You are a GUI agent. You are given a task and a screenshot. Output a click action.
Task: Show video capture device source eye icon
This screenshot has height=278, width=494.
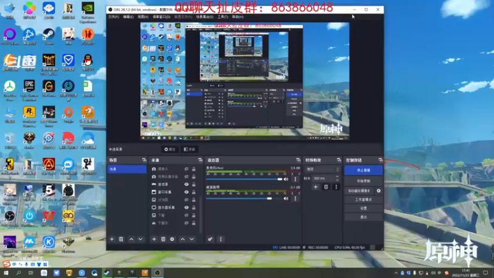(186, 177)
